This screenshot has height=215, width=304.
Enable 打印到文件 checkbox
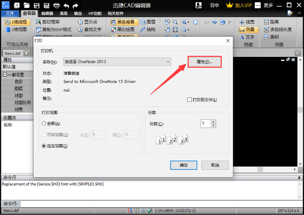[189, 99]
